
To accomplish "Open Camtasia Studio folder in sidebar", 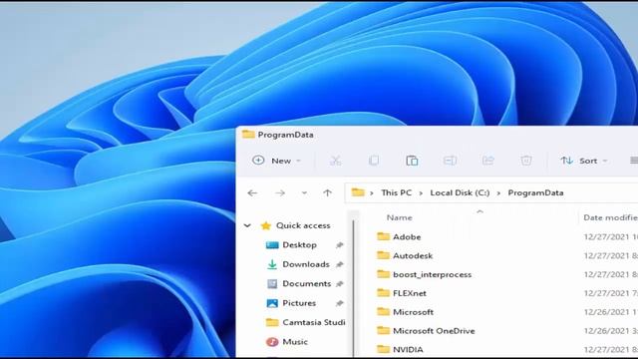I will click(314, 322).
